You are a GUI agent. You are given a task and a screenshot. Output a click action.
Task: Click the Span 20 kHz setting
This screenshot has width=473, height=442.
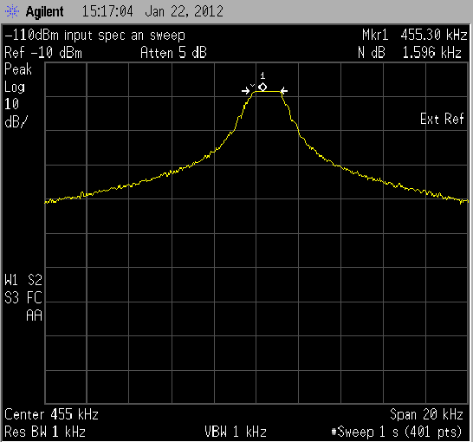point(426,414)
